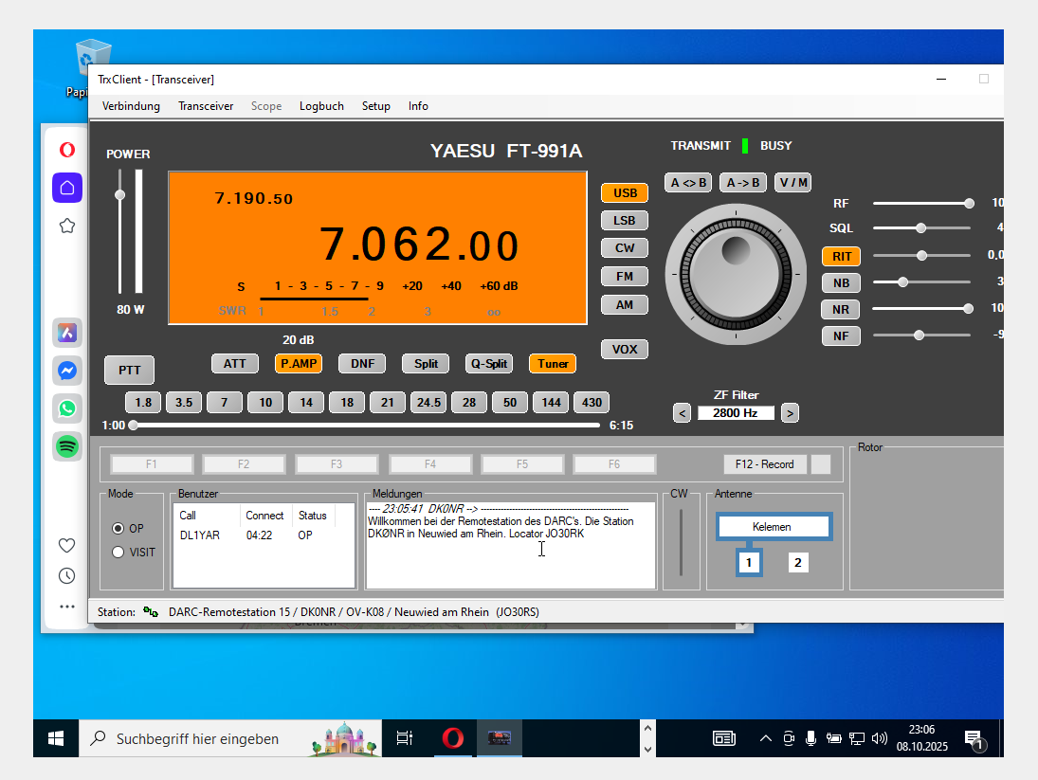The image size is (1038, 780).
Task: Open Messenger from the Opera sidebar
Action: click(67, 371)
